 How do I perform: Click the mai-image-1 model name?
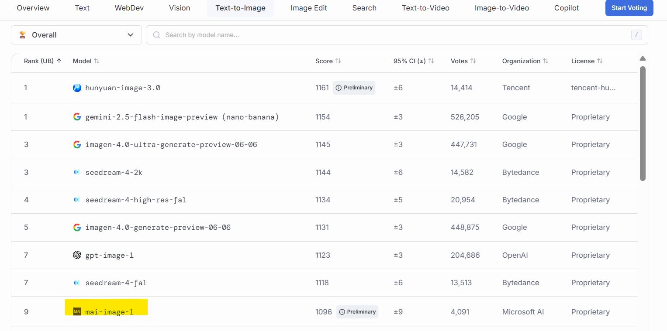pos(110,312)
